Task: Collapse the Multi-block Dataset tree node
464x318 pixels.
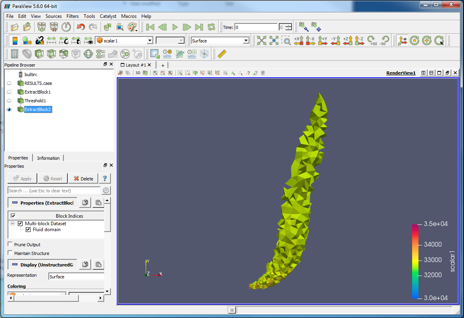Action: pos(13,224)
